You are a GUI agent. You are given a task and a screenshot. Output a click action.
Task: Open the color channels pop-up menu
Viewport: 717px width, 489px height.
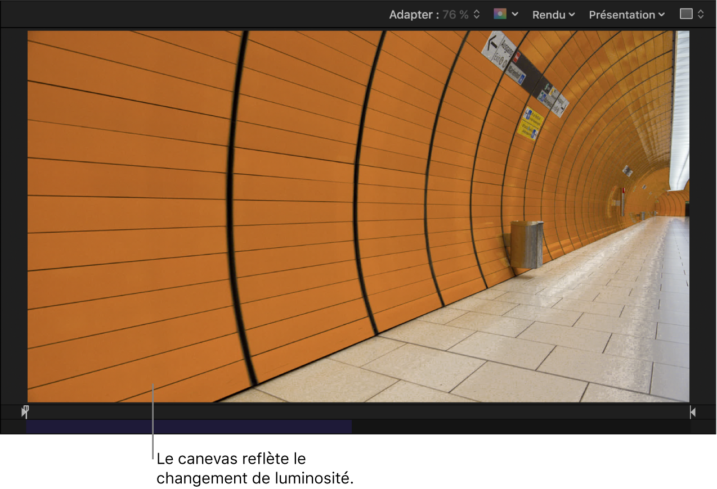[505, 15]
